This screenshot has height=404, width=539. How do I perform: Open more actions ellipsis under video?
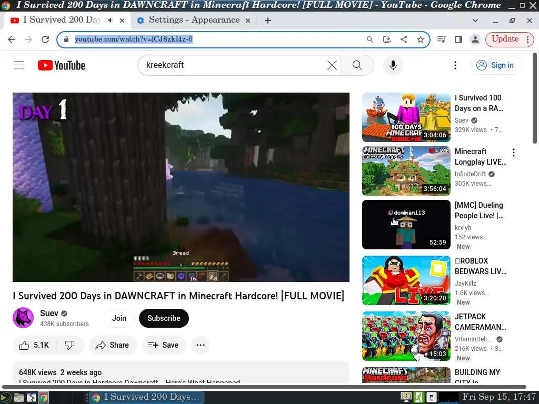pyautogui.click(x=201, y=345)
